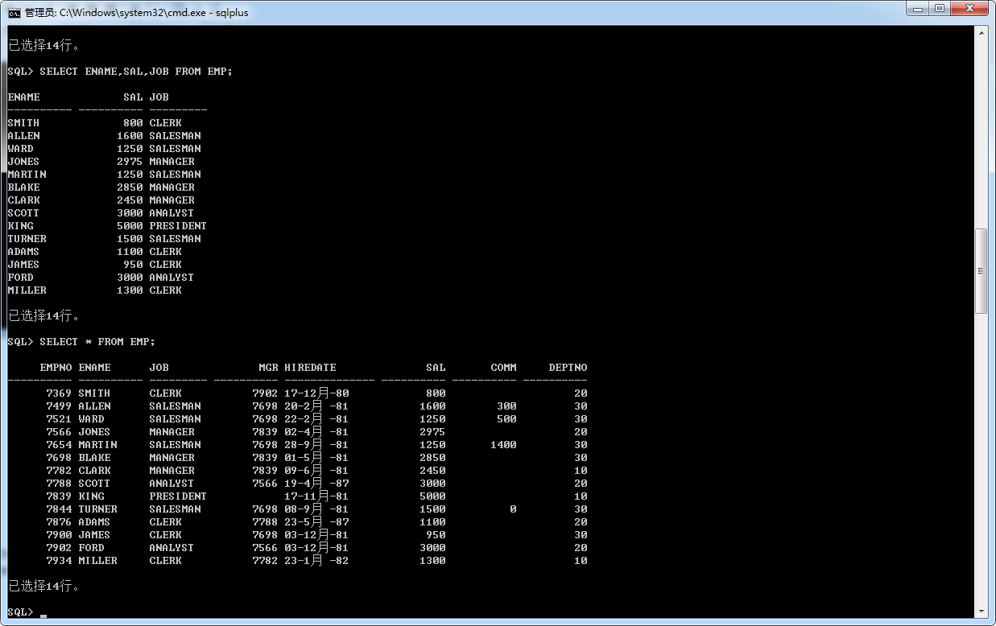Click salary 2975 in the first result
Screen dimensions: 996x626
click(130, 162)
